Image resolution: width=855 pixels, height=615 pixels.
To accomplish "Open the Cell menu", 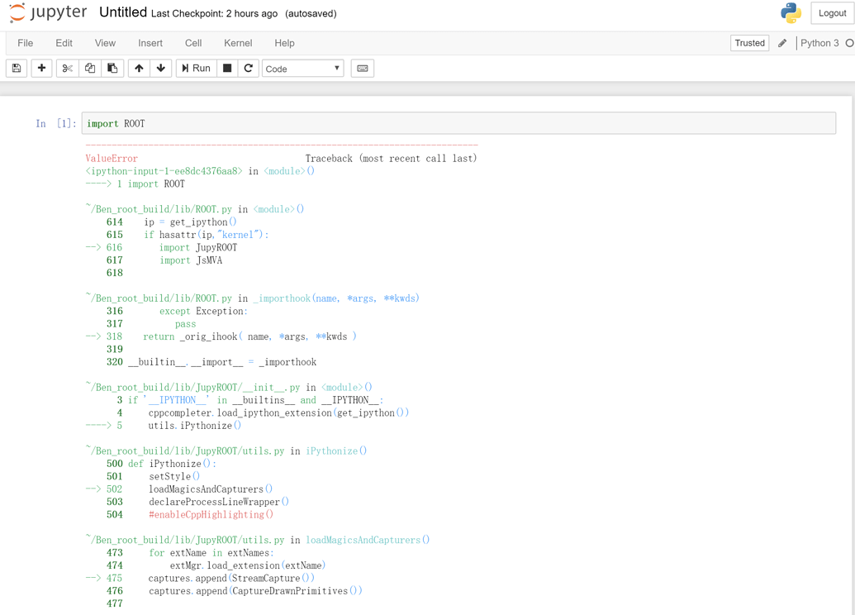I will 193,43.
